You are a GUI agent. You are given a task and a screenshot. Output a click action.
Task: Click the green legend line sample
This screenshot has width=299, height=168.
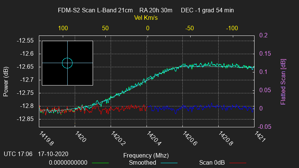pos(100,163)
